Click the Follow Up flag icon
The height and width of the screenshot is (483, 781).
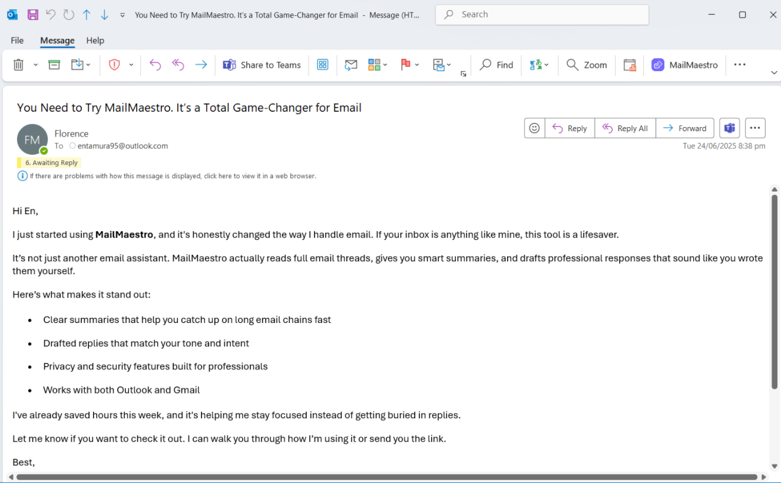pos(405,65)
